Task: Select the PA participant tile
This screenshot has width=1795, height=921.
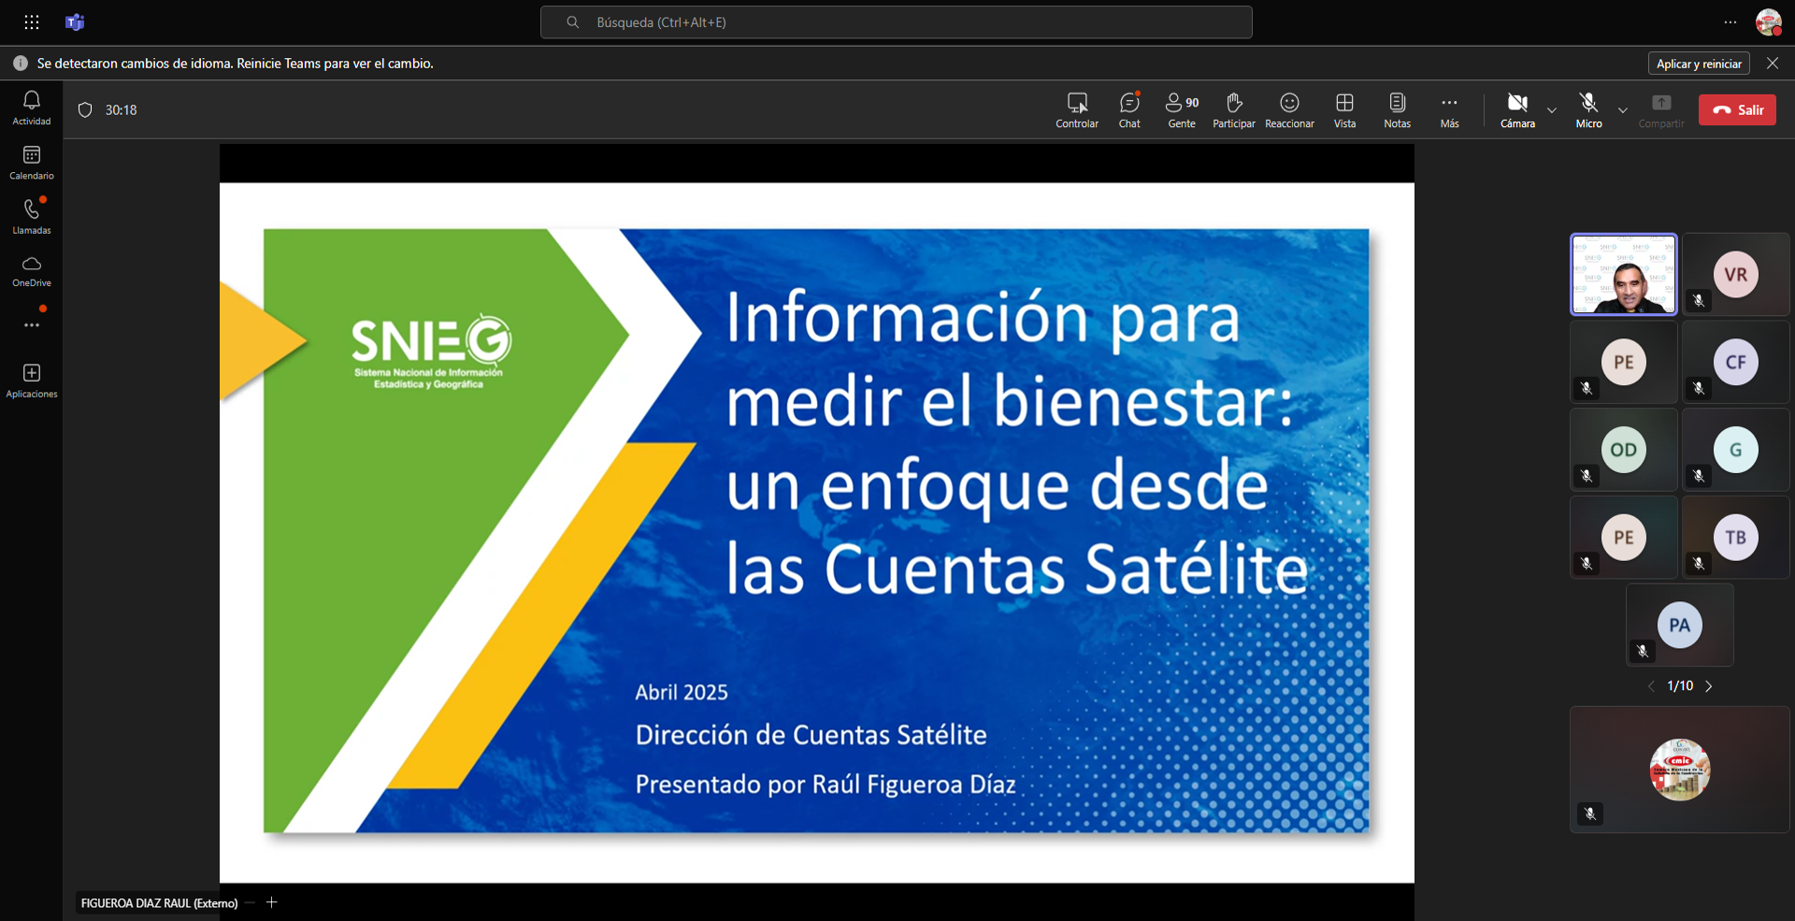Action: [1680, 625]
